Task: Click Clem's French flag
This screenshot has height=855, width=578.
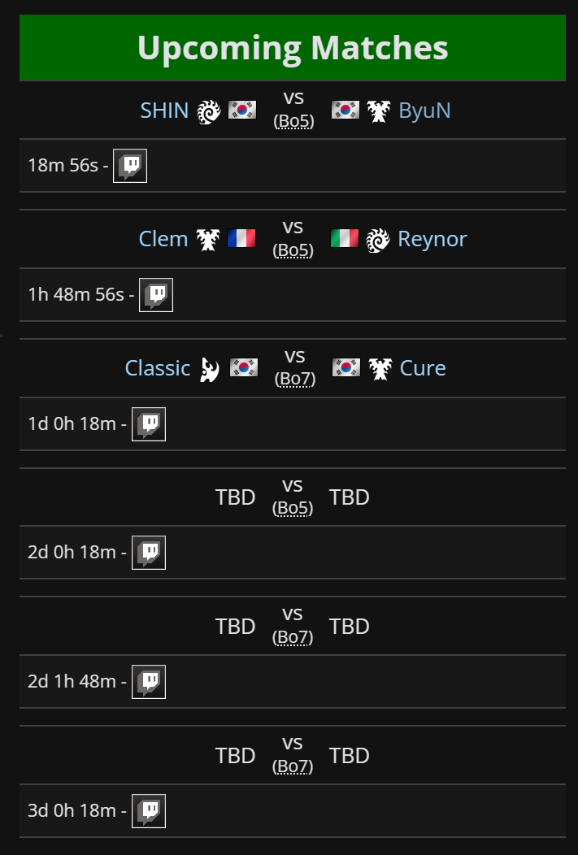Action: (241, 238)
